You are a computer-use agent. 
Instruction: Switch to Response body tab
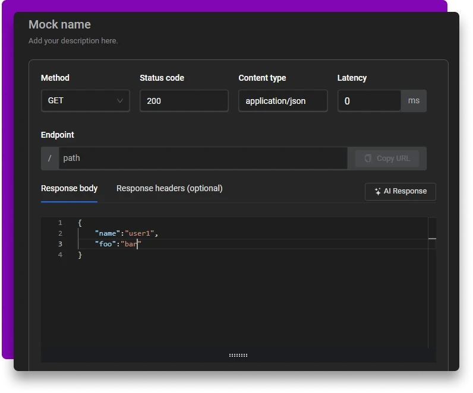click(x=69, y=188)
